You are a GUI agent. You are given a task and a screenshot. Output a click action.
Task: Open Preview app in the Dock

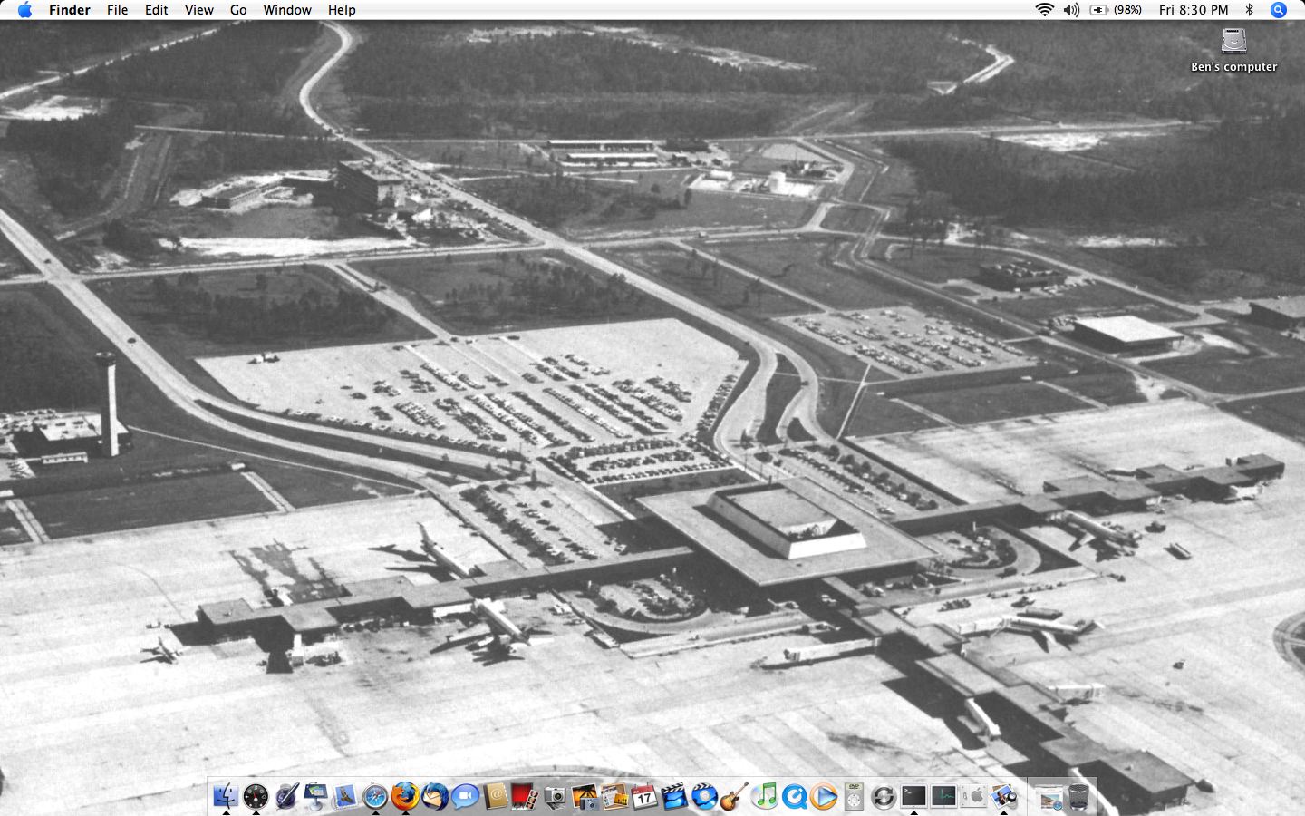(x=1003, y=796)
